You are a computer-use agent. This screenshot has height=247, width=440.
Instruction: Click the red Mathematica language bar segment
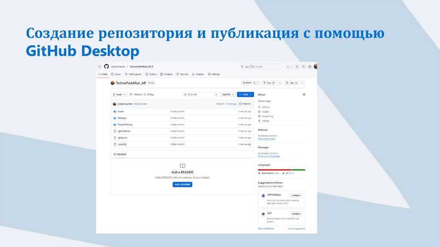point(275,170)
